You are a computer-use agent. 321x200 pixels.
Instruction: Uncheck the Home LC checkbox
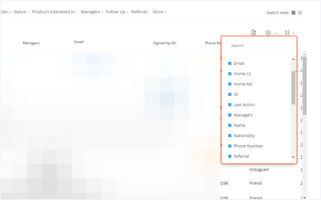pos(230,74)
